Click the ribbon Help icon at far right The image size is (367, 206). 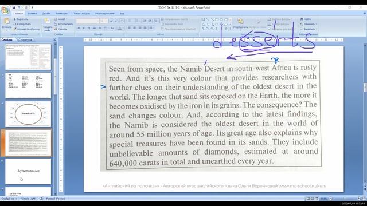(364, 14)
